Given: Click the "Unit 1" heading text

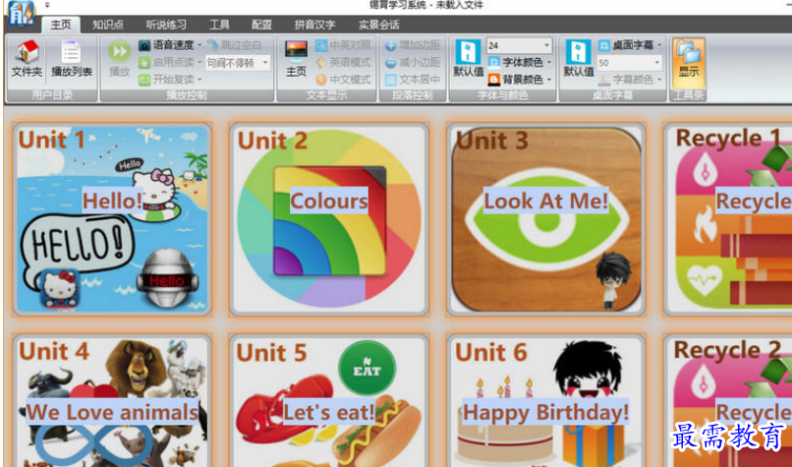Looking at the screenshot, I should tap(51, 140).
